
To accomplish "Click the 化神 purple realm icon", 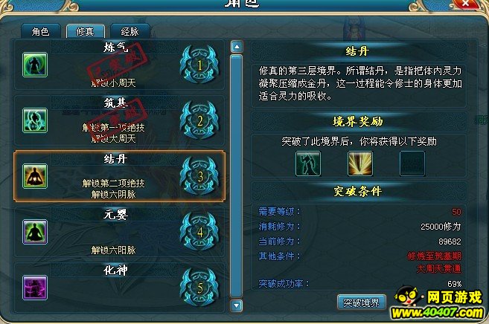I will pyautogui.click(x=35, y=288).
